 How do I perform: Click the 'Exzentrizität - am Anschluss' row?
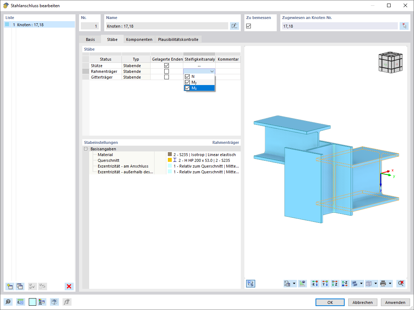pyautogui.click(x=165, y=166)
